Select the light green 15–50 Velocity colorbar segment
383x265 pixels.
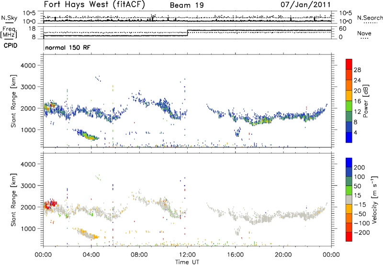(349, 190)
